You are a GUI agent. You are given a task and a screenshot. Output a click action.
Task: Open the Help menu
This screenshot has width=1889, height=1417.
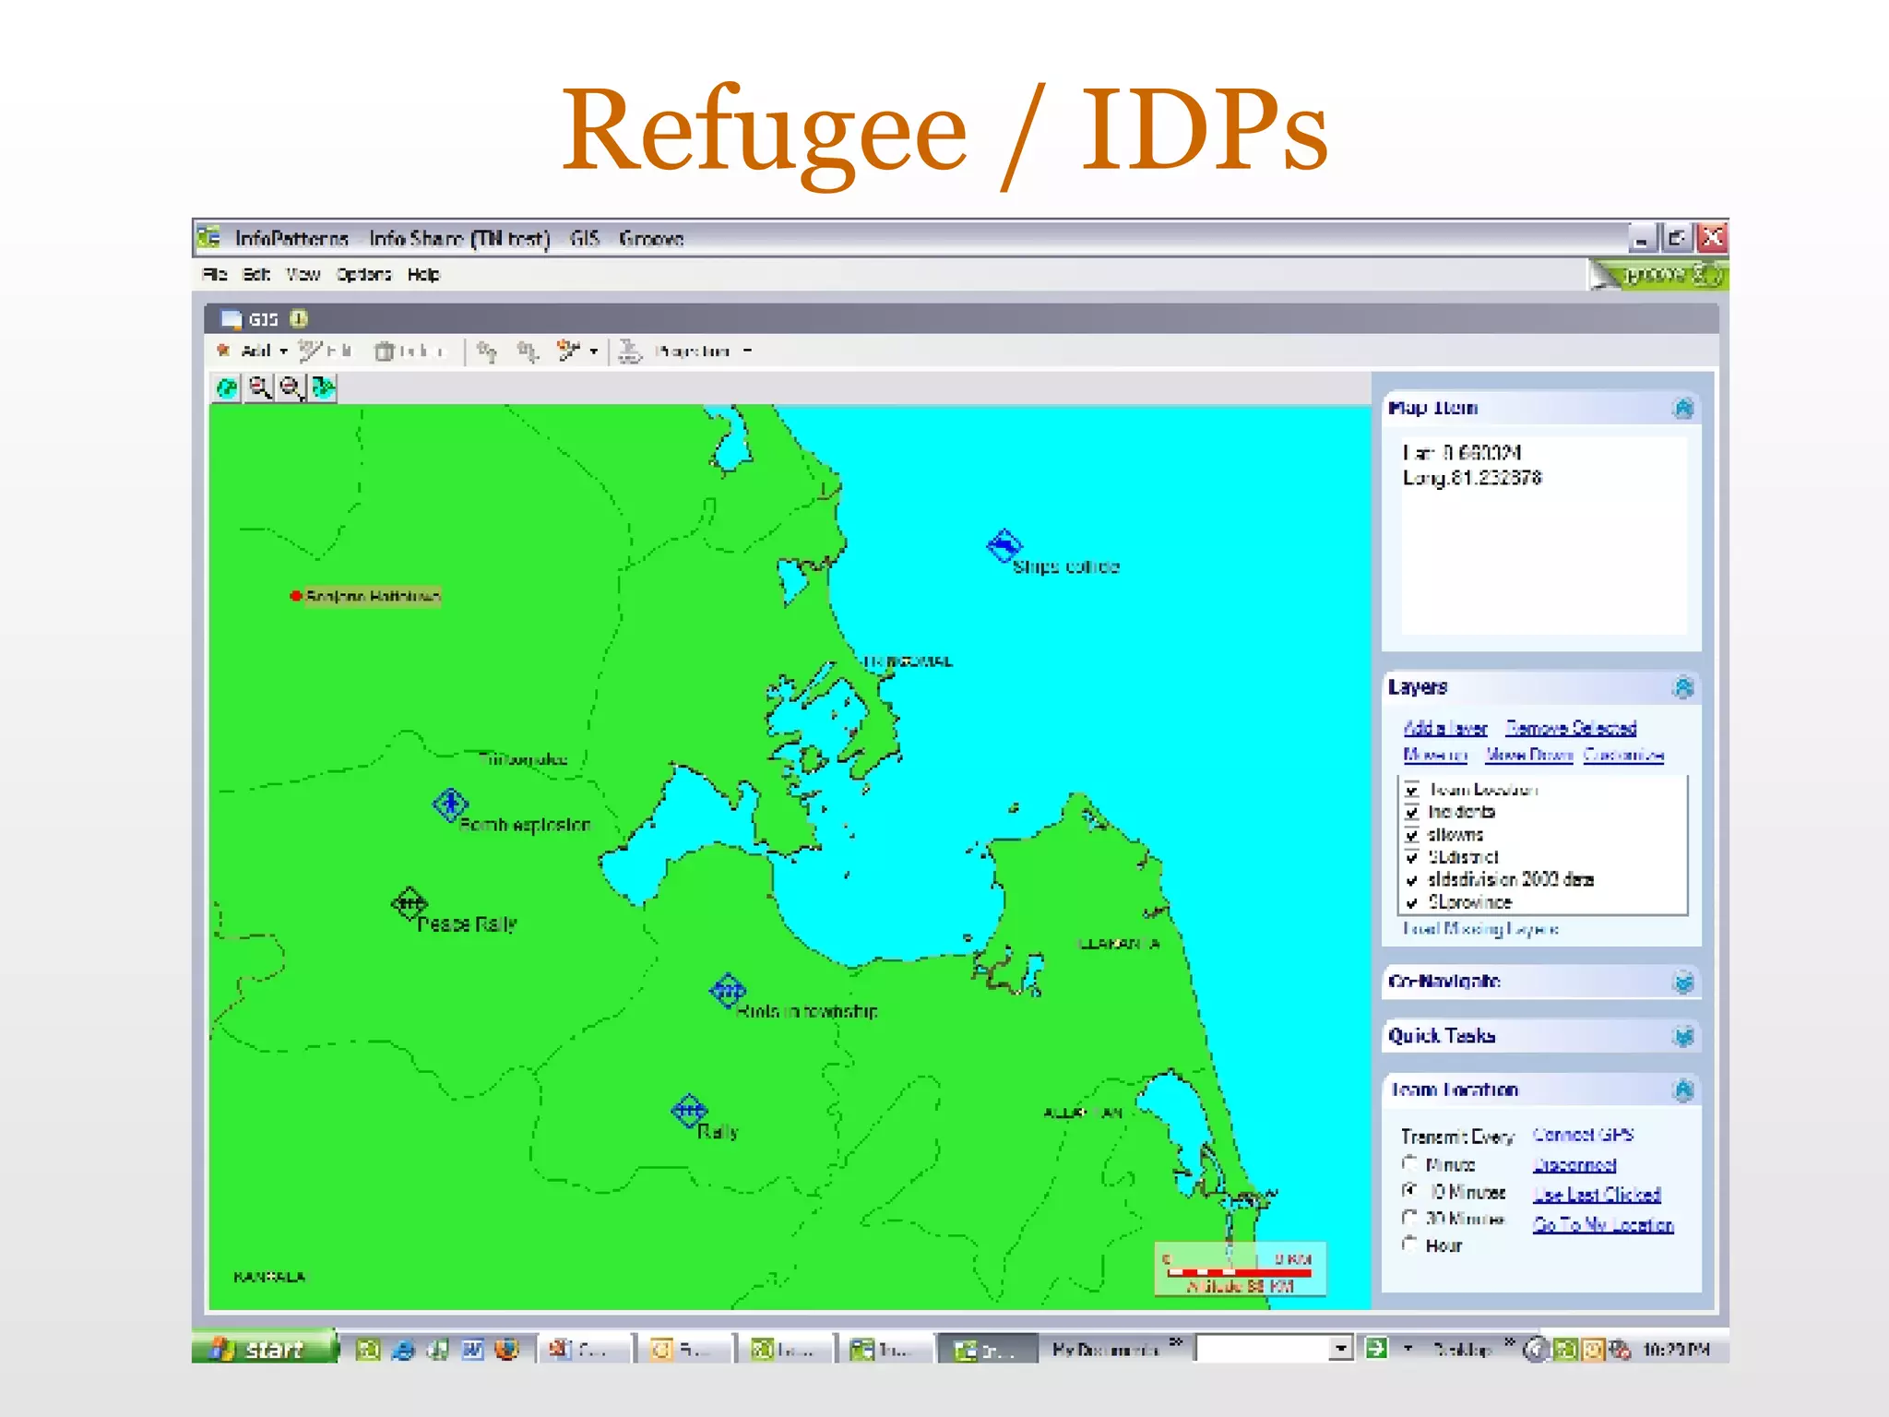pos(423,275)
